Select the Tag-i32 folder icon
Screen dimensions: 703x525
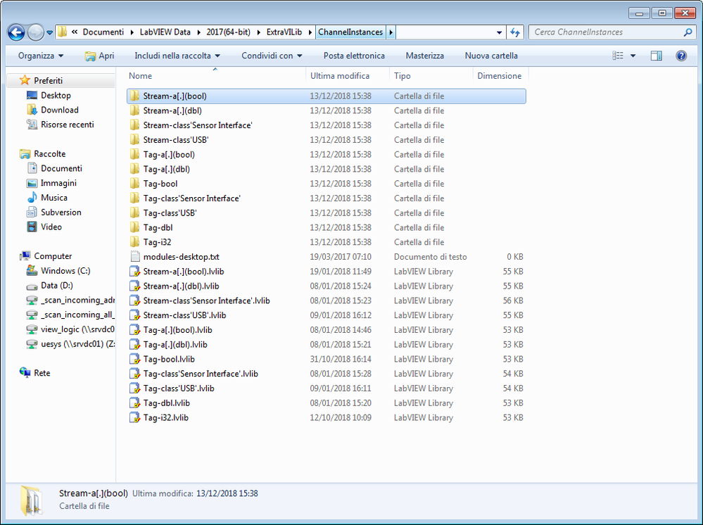tap(134, 242)
